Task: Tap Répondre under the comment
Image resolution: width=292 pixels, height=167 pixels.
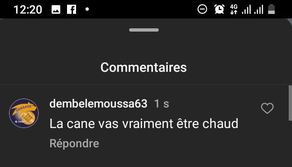Action: 74,144
